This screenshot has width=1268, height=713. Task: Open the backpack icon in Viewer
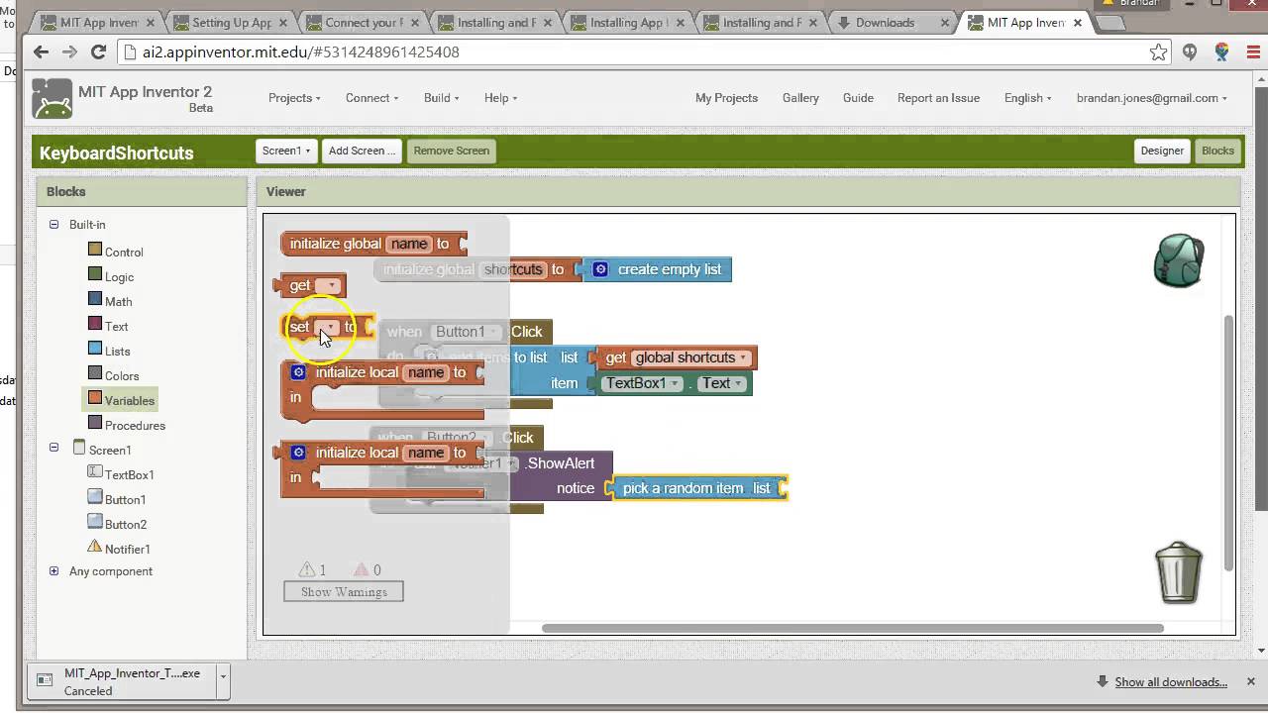point(1179,261)
